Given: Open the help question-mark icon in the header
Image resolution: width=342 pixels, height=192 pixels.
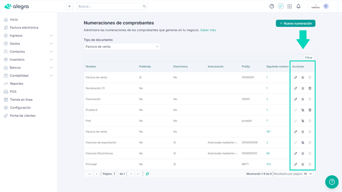Looking at the screenshot, I should pyautogui.click(x=272, y=6).
